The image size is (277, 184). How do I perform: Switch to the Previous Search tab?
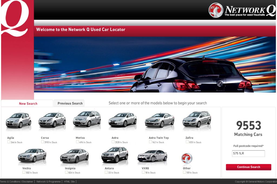click(x=69, y=103)
